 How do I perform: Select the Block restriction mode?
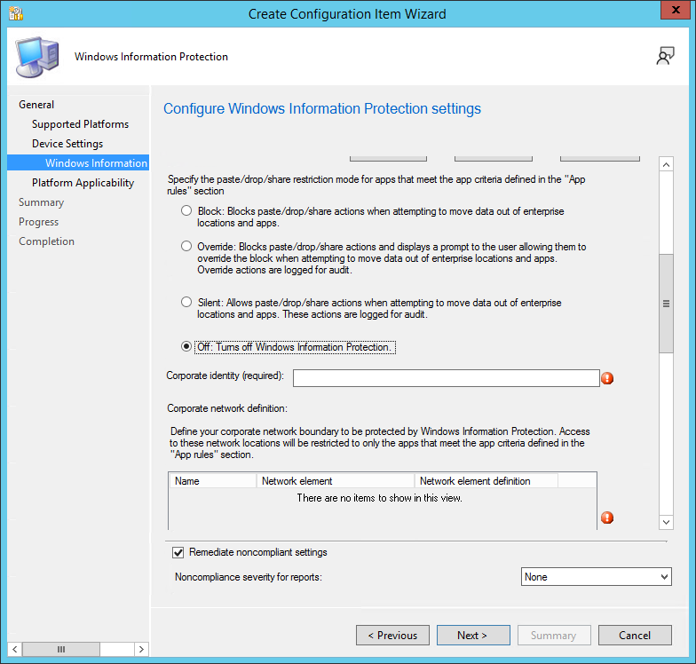pyautogui.click(x=186, y=211)
